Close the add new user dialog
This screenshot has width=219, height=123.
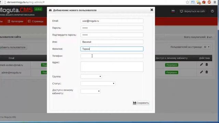coord(152,10)
